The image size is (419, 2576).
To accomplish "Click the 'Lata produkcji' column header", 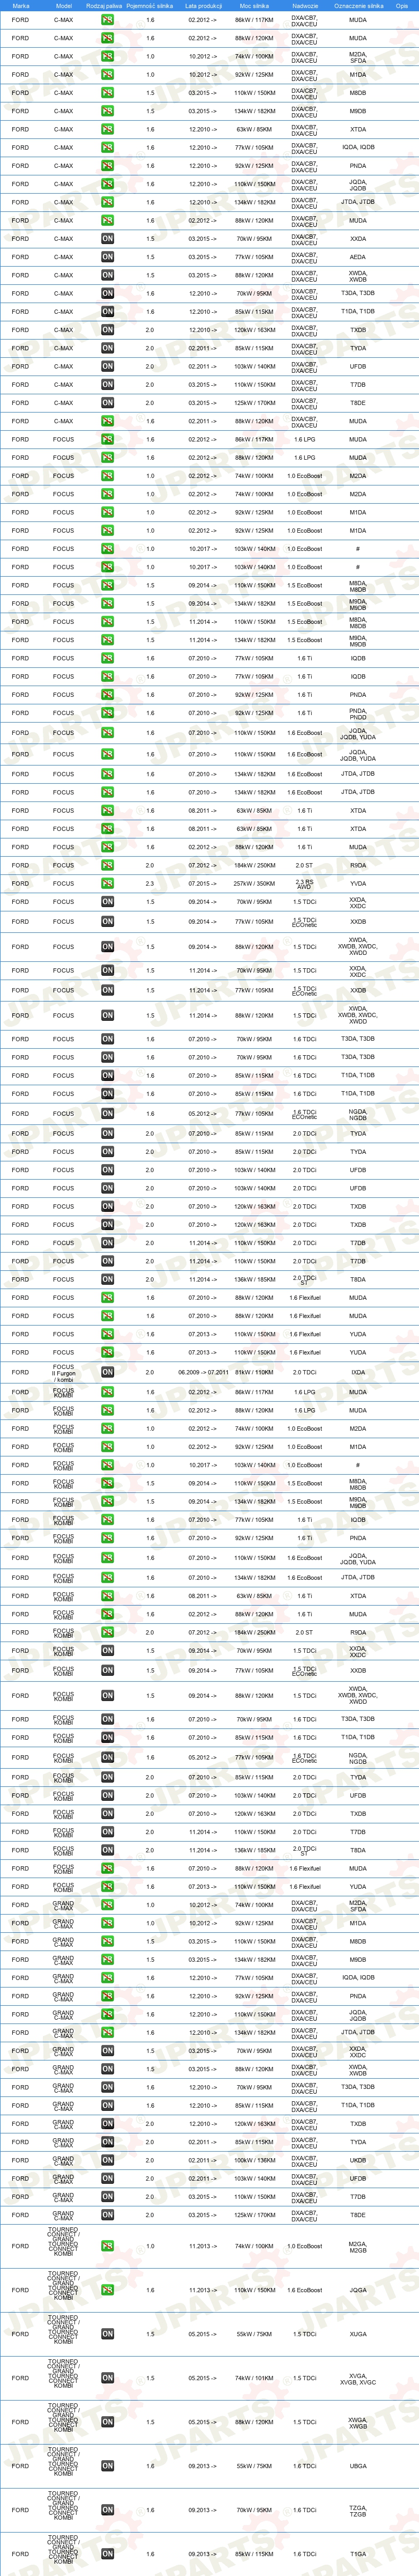I will coord(203,6).
